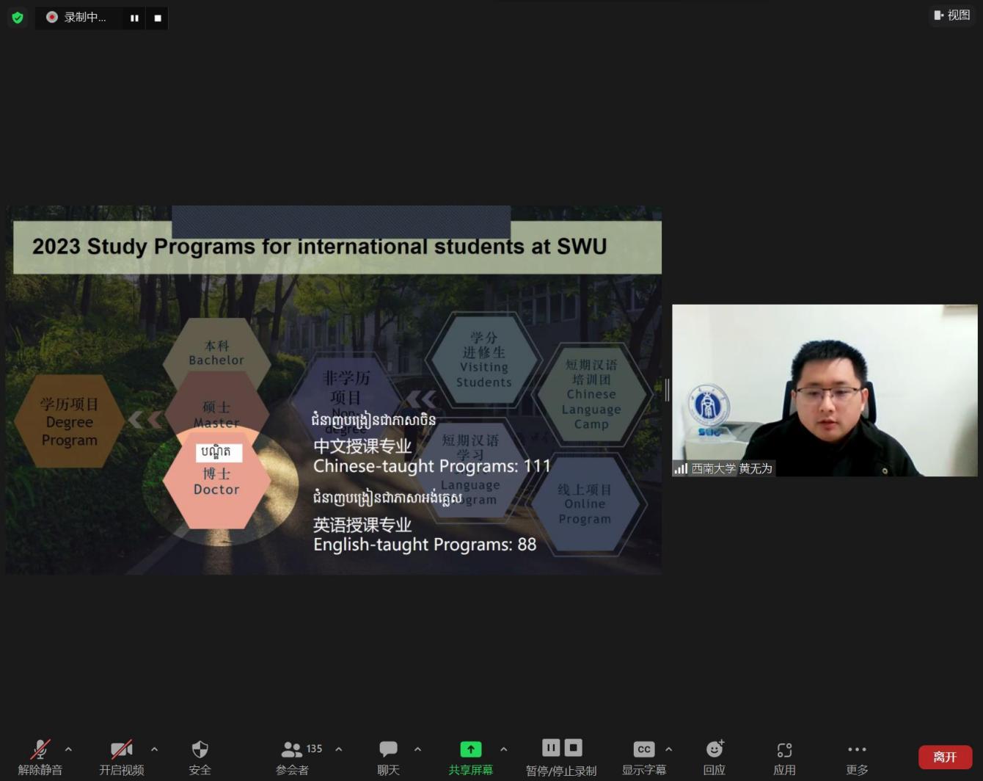Click the divider handle beside speaker video
This screenshot has width=983, height=781.
click(x=667, y=390)
